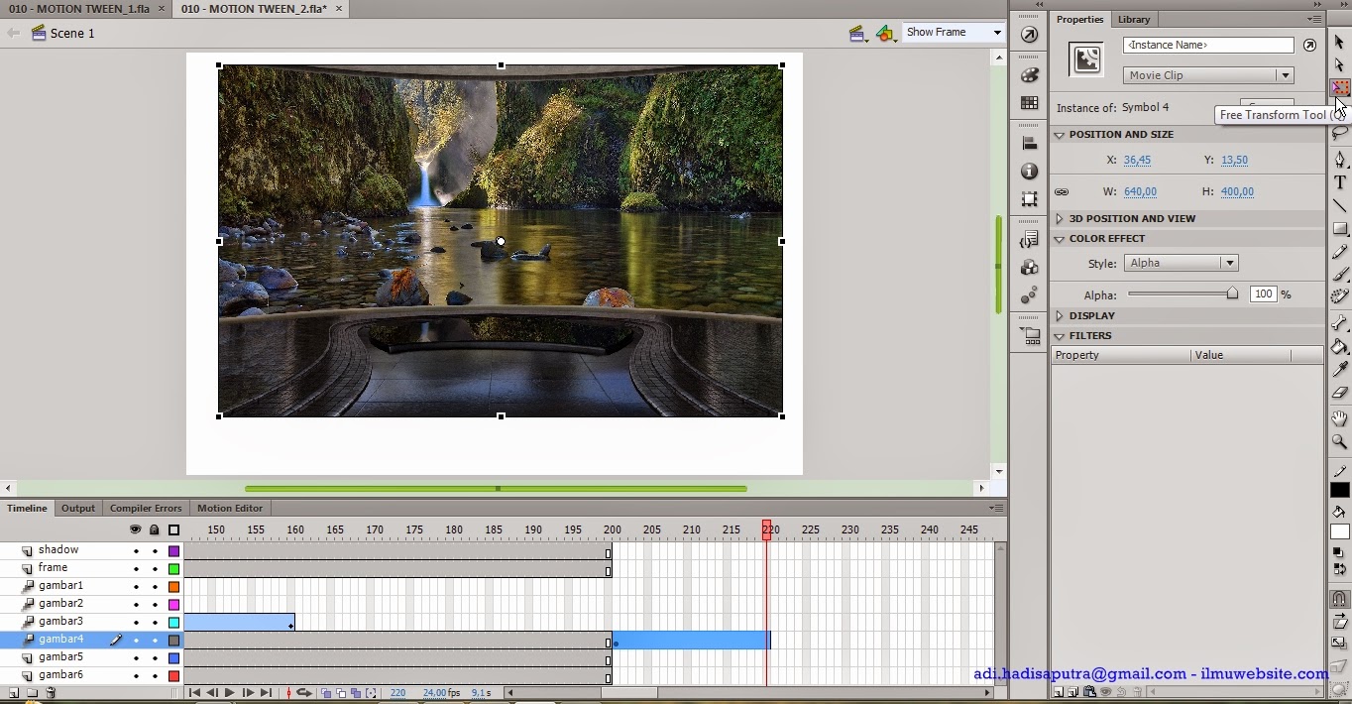Select the Brush tool
1352x704 pixels.
pos(1339,276)
